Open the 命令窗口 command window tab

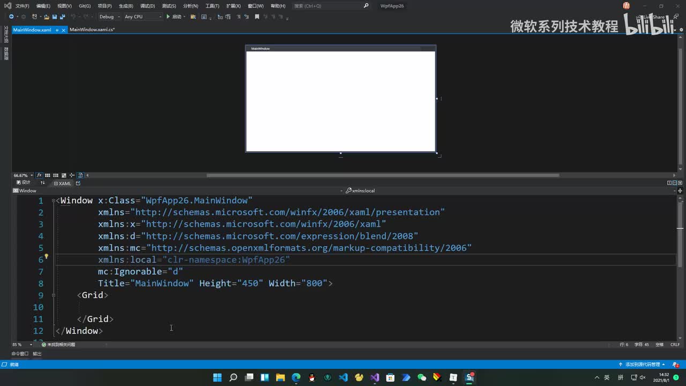coord(20,354)
